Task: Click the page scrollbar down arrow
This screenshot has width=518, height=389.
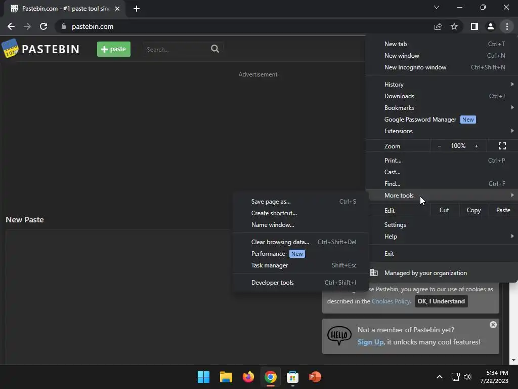Action: pos(513,360)
